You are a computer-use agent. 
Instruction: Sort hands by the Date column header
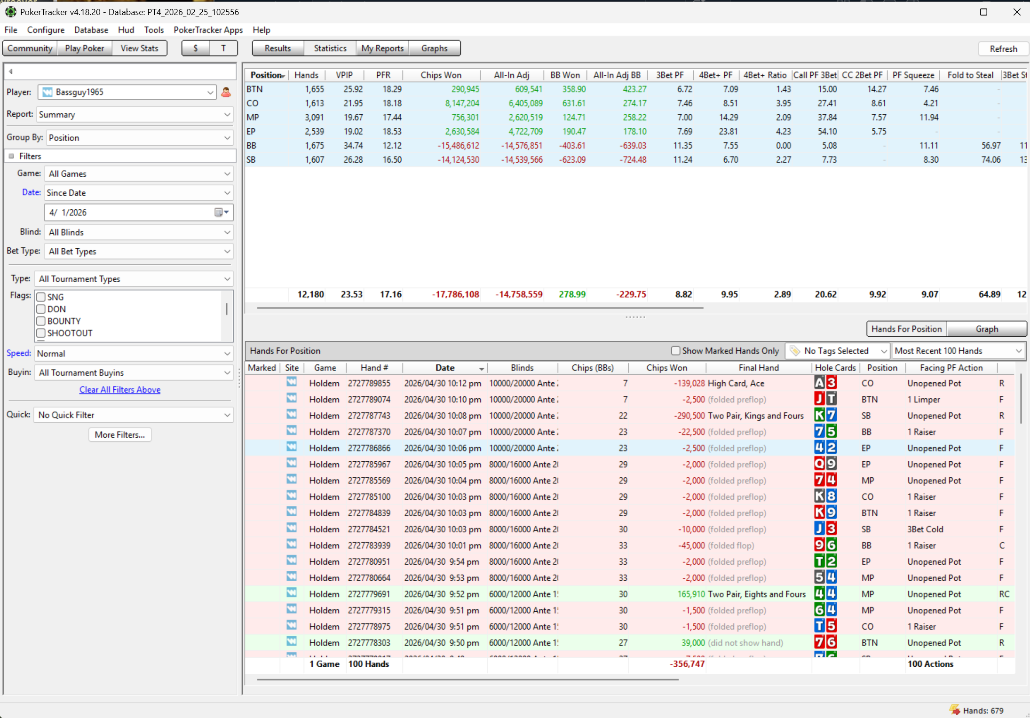pyautogui.click(x=445, y=368)
